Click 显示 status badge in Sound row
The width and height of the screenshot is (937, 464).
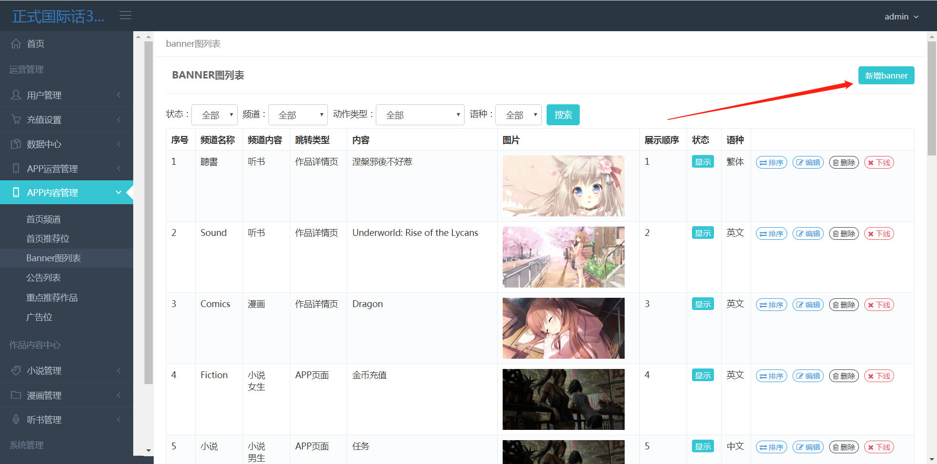click(703, 233)
